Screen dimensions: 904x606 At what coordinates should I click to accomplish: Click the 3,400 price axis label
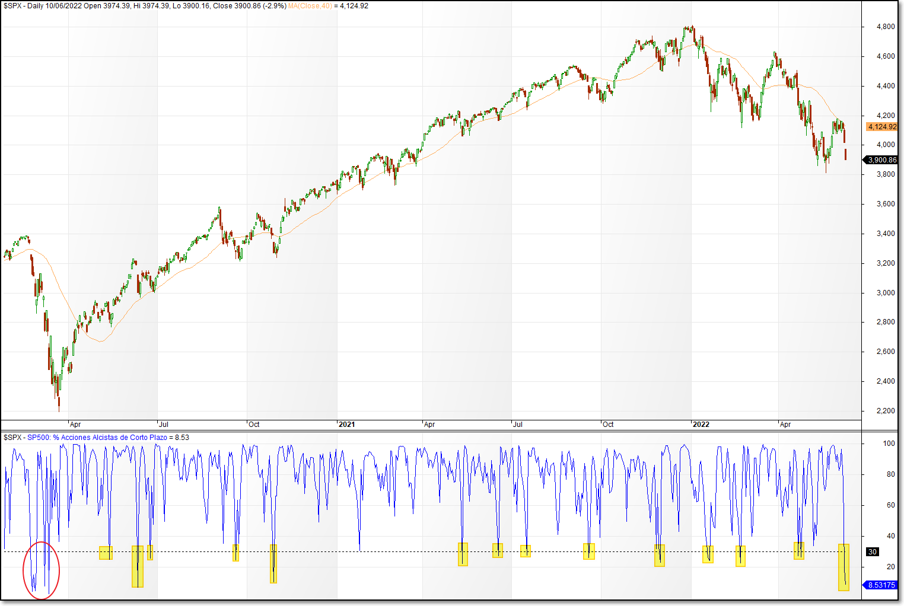click(886, 234)
